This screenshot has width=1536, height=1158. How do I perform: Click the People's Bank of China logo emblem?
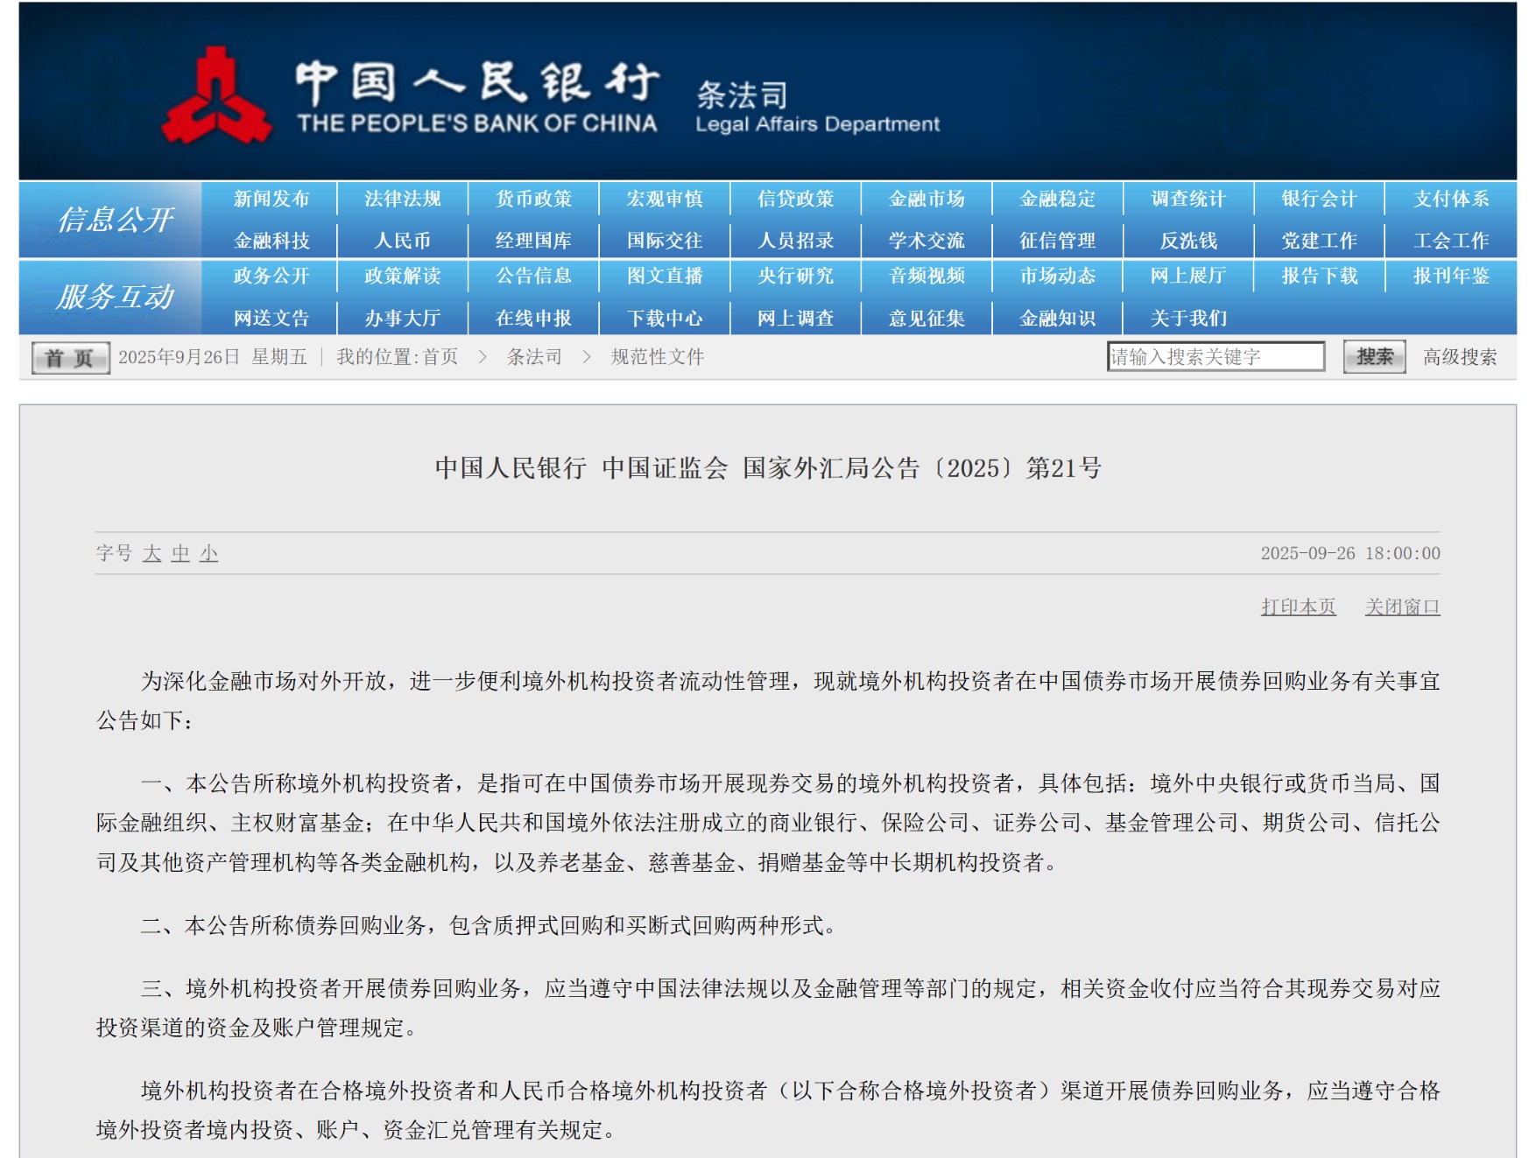coord(216,96)
